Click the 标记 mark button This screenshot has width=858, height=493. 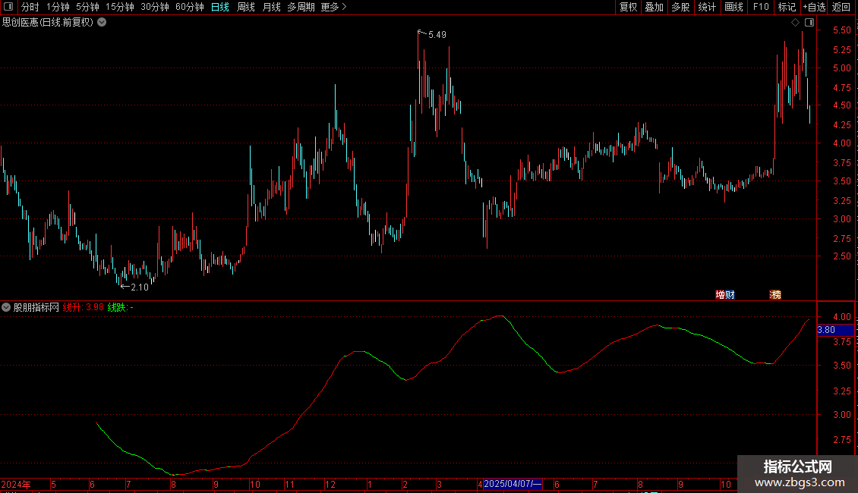coord(787,7)
